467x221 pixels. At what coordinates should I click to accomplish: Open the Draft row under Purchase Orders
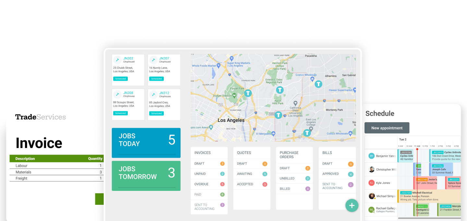(294, 168)
